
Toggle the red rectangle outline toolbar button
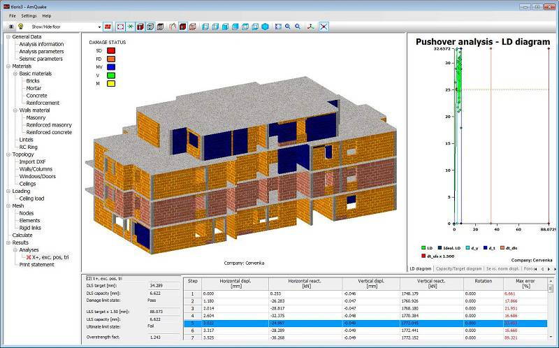pos(120,27)
